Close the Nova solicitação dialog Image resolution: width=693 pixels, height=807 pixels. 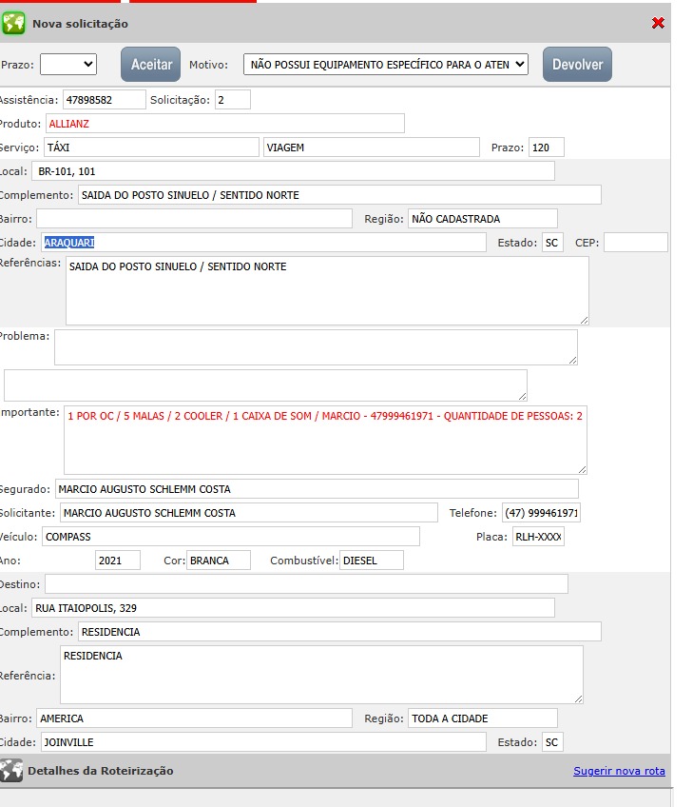click(x=658, y=23)
